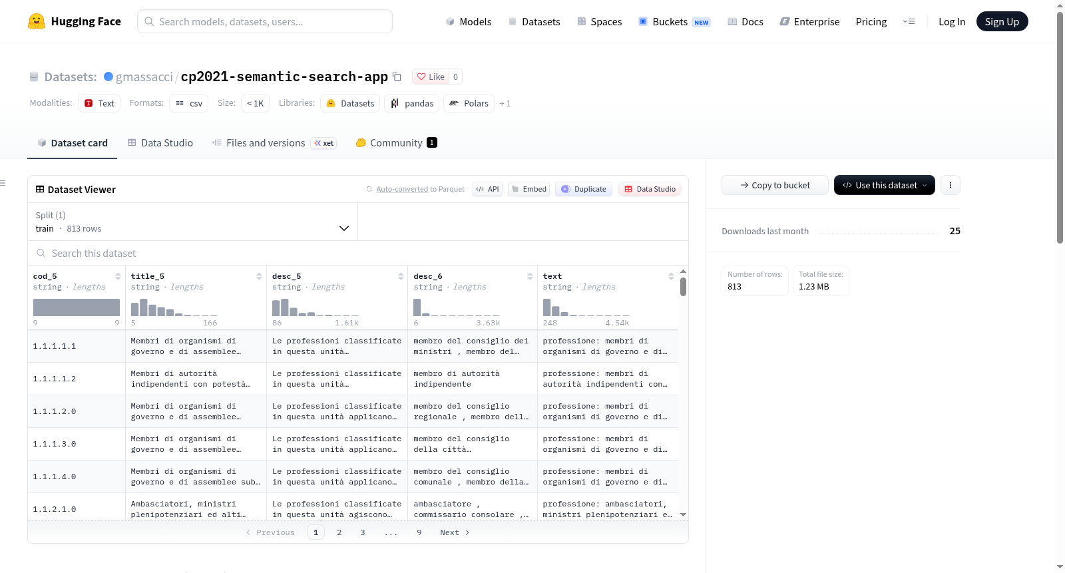The width and height of the screenshot is (1065, 573).
Task: Switch to the Dataset card tab
Action: [73, 142]
